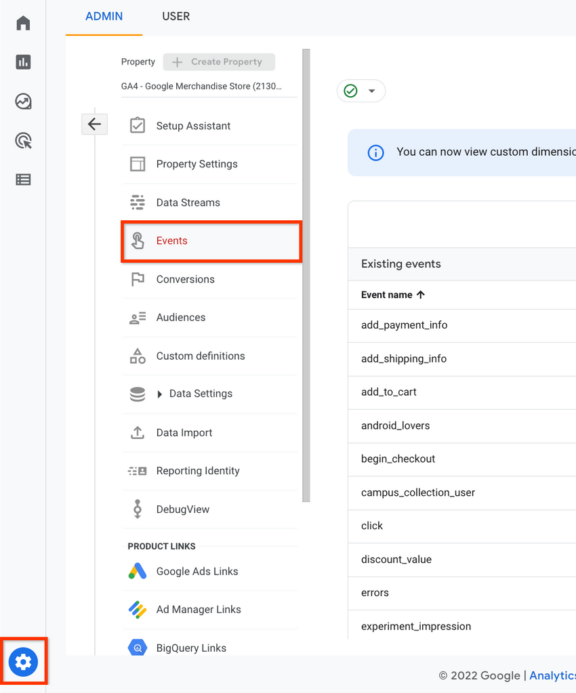Switch to the USER tab
576x693 pixels.
[176, 16]
